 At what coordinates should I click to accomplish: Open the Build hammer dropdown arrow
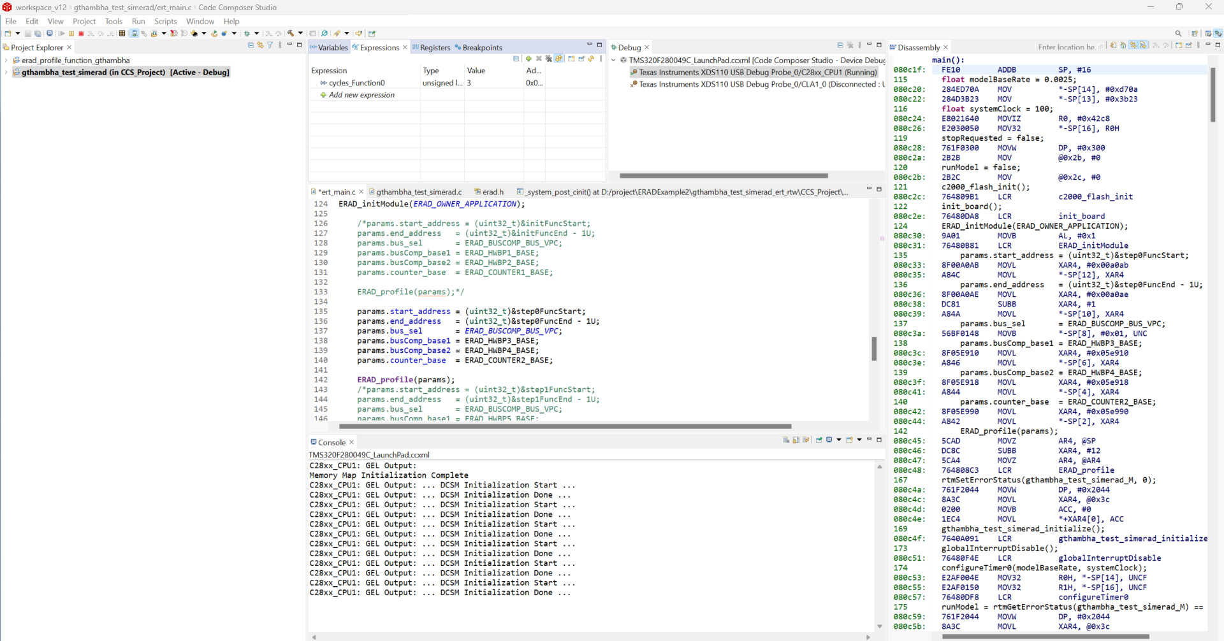[x=300, y=34]
